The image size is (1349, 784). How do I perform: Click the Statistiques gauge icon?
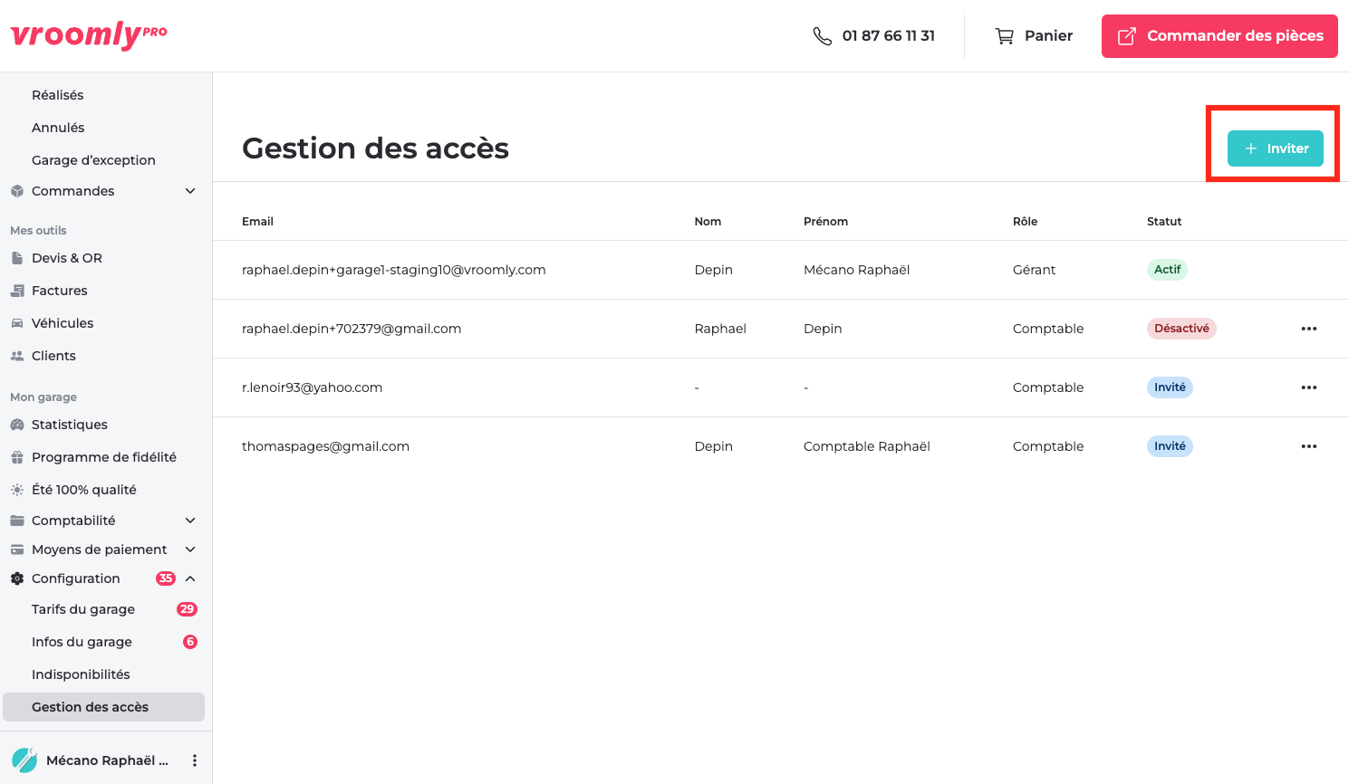click(x=17, y=425)
